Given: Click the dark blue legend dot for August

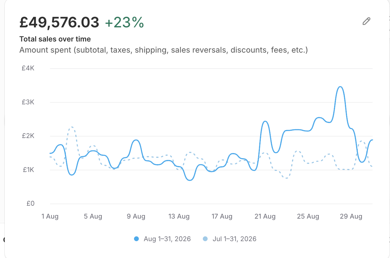Looking at the screenshot, I should coord(136,239).
